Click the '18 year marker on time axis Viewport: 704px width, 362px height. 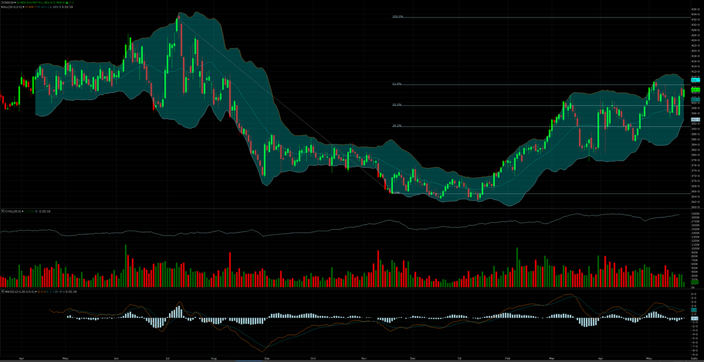(459, 358)
